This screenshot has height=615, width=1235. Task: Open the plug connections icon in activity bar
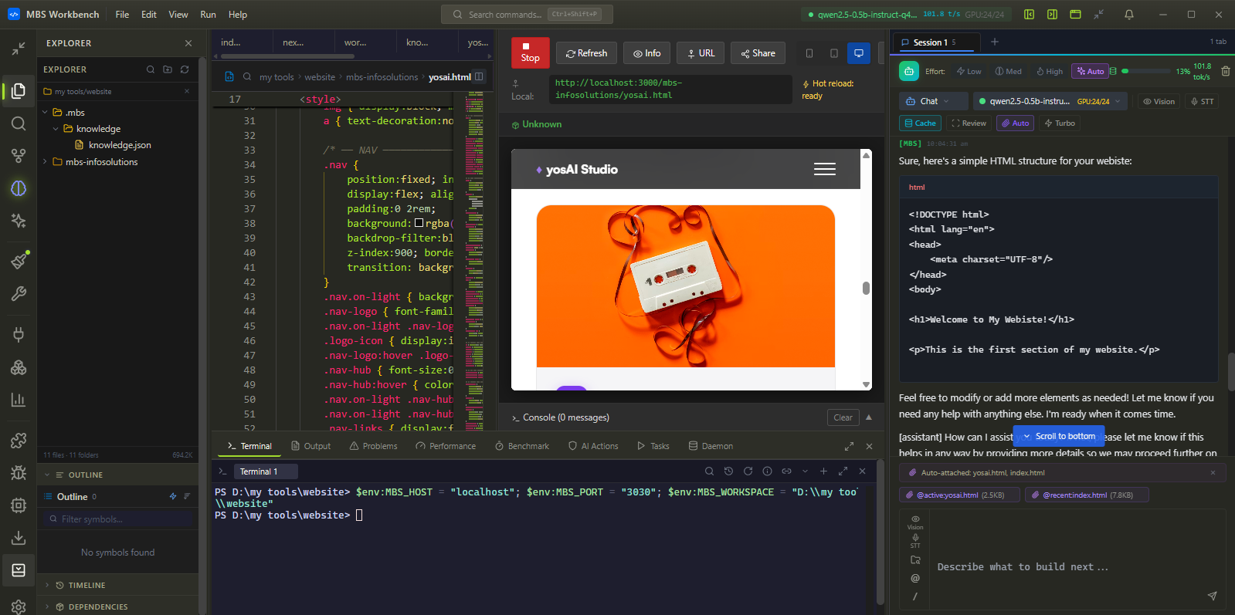tap(19, 334)
